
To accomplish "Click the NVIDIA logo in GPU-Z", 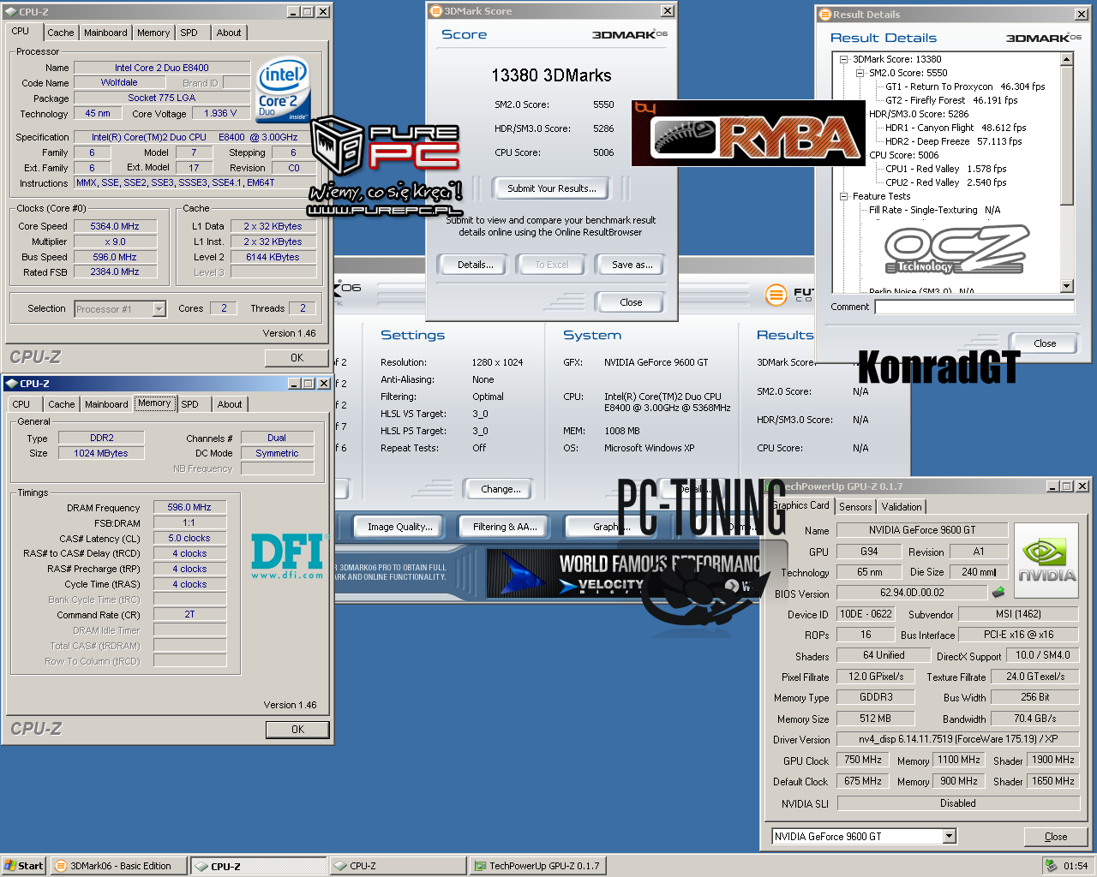I will click(x=1046, y=561).
